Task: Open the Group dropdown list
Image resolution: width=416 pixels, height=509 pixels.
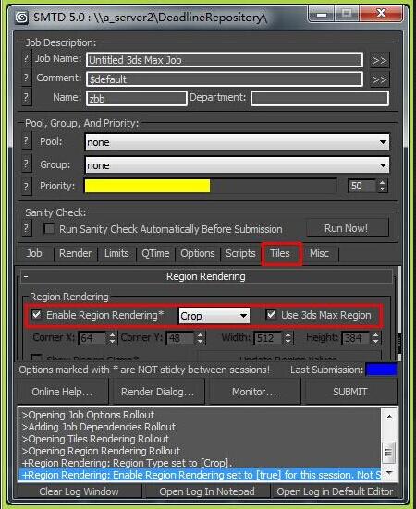Action: point(237,165)
